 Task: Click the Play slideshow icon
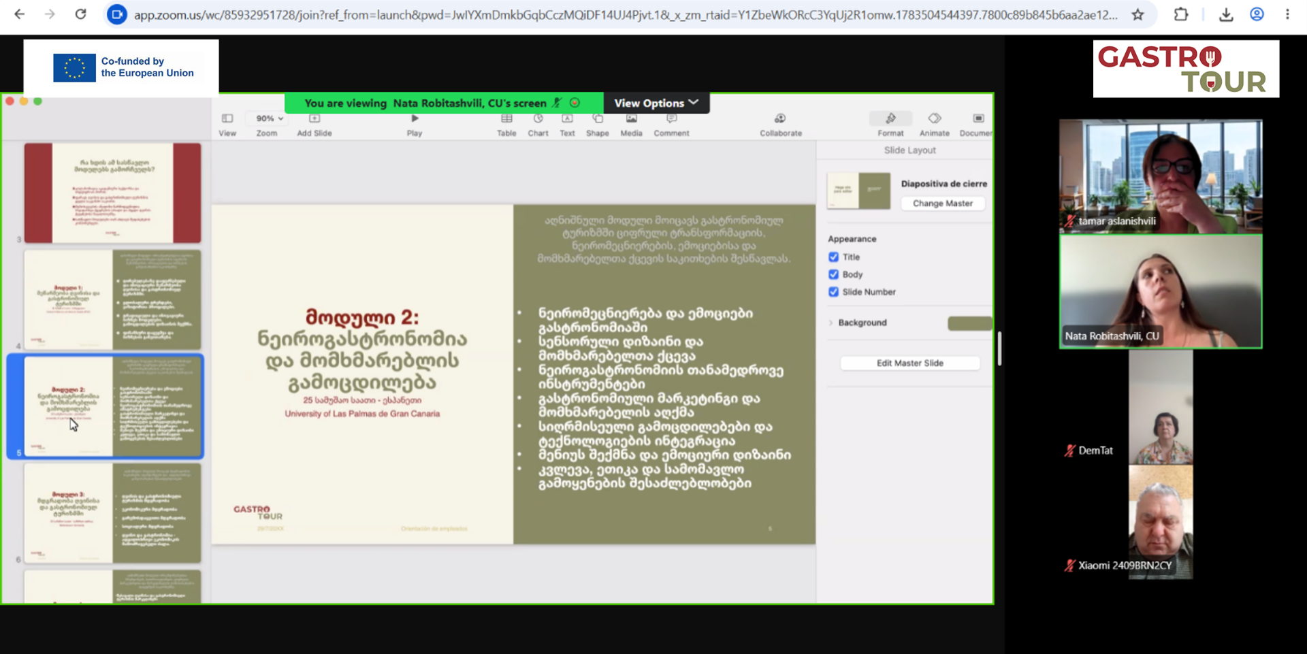[415, 119]
